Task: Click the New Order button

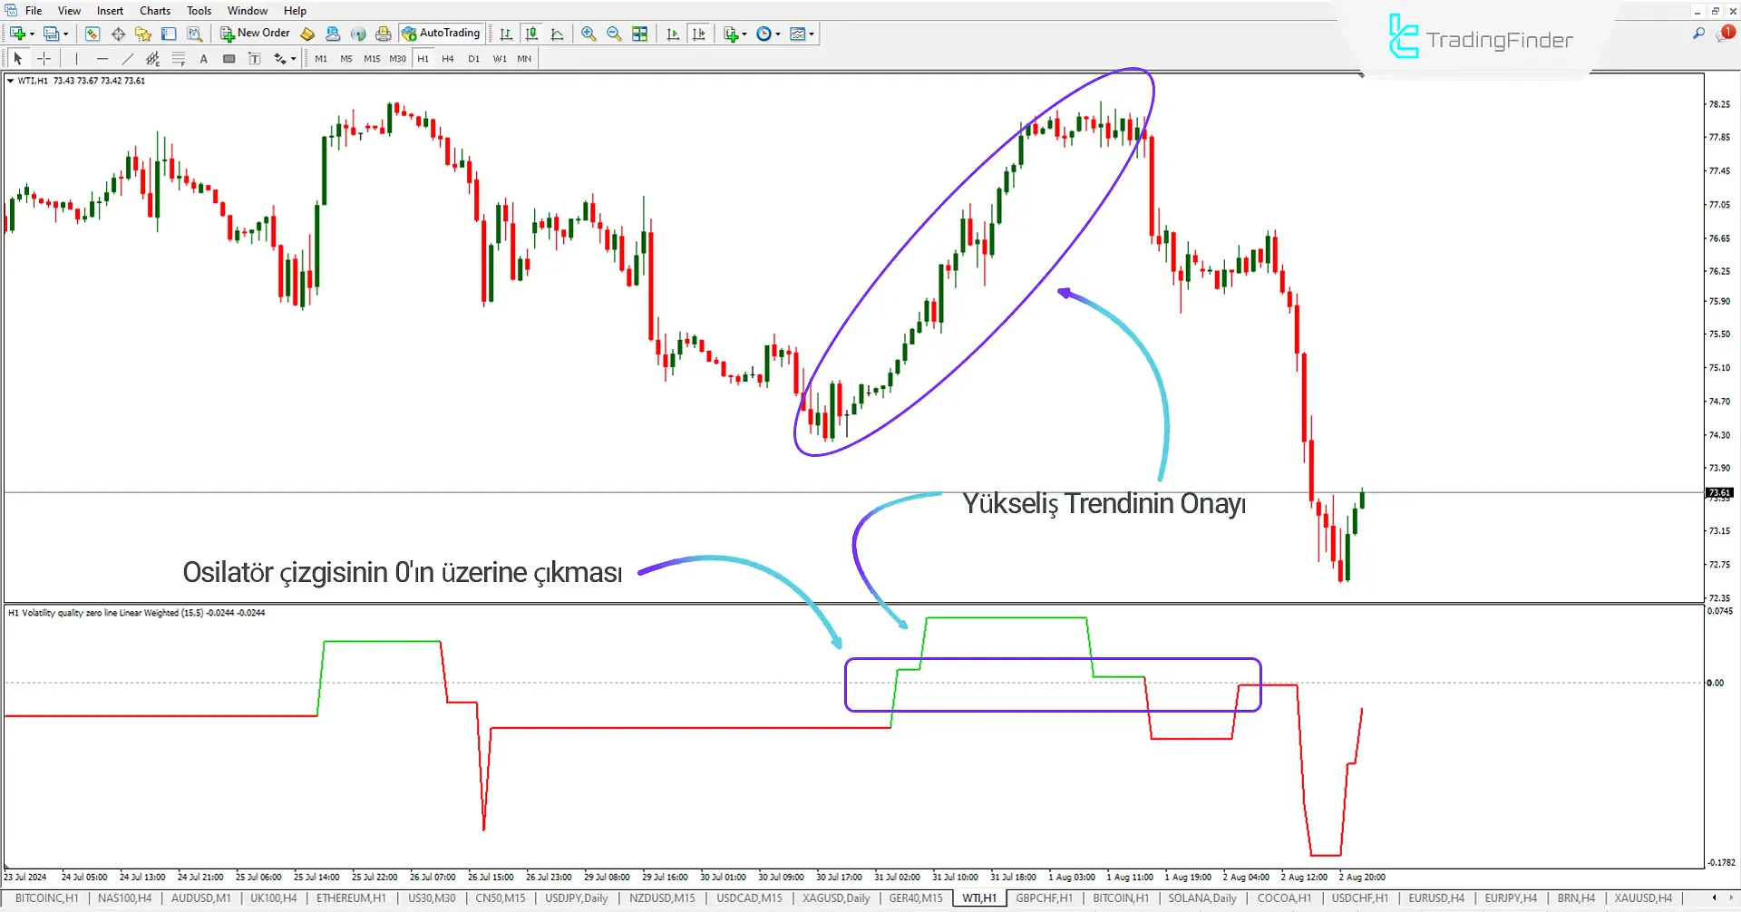Action: [255, 34]
